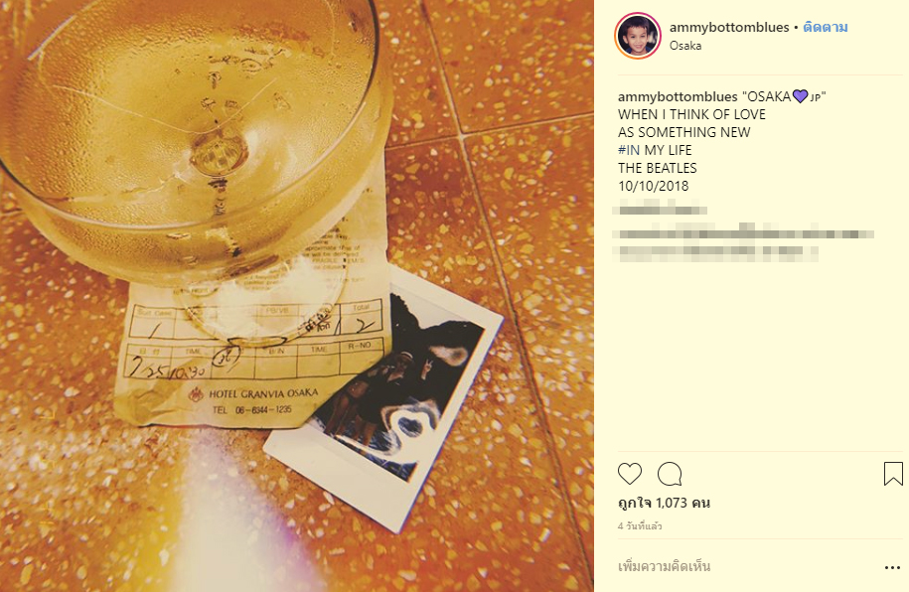Image resolution: width=909 pixels, height=592 pixels.
Task: Open the 4 วันที่แล้ว timestamp link
Action: pyautogui.click(x=640, y=525)
